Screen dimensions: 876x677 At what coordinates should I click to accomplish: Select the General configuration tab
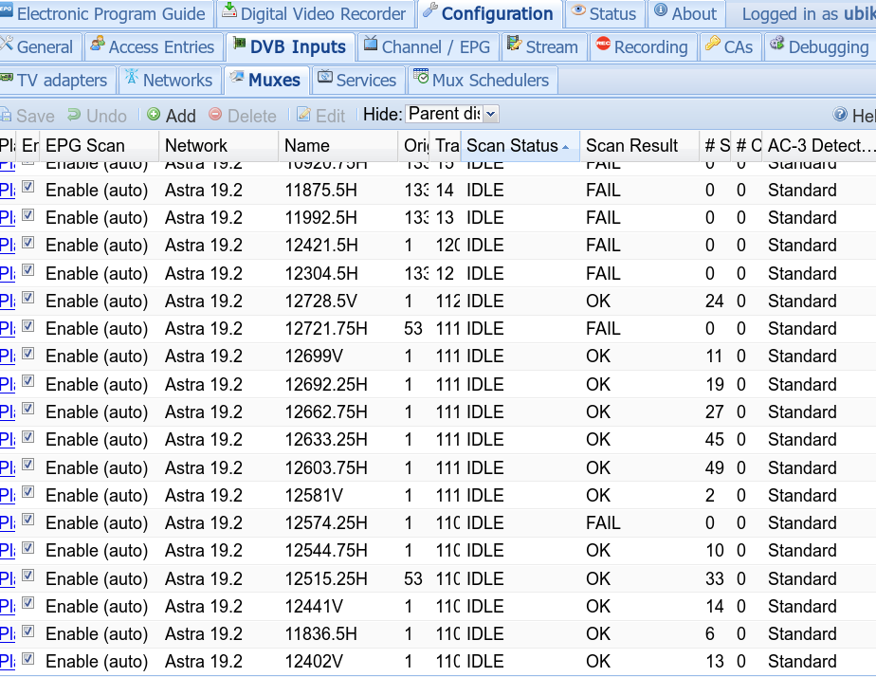(x=39, y=46)
